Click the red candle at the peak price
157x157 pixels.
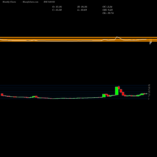(119, 88)
